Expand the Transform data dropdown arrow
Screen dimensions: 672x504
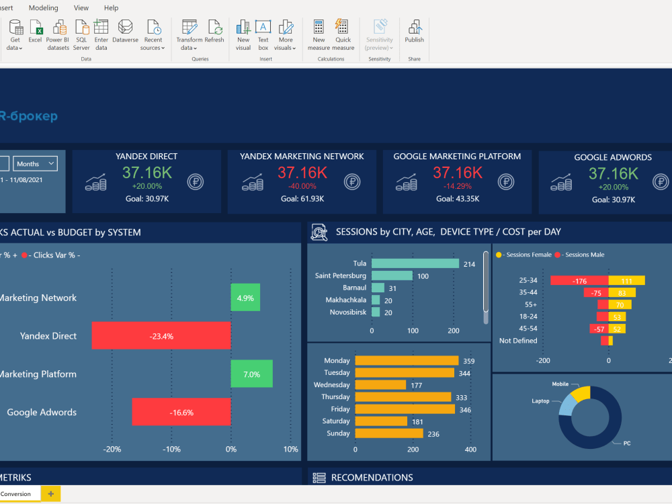click(x=195, y=48)
